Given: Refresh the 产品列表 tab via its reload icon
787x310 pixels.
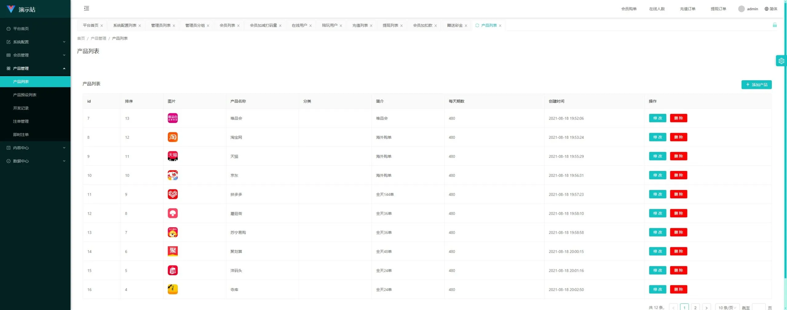Looking at the screenshot, I should tap(477, 26).
